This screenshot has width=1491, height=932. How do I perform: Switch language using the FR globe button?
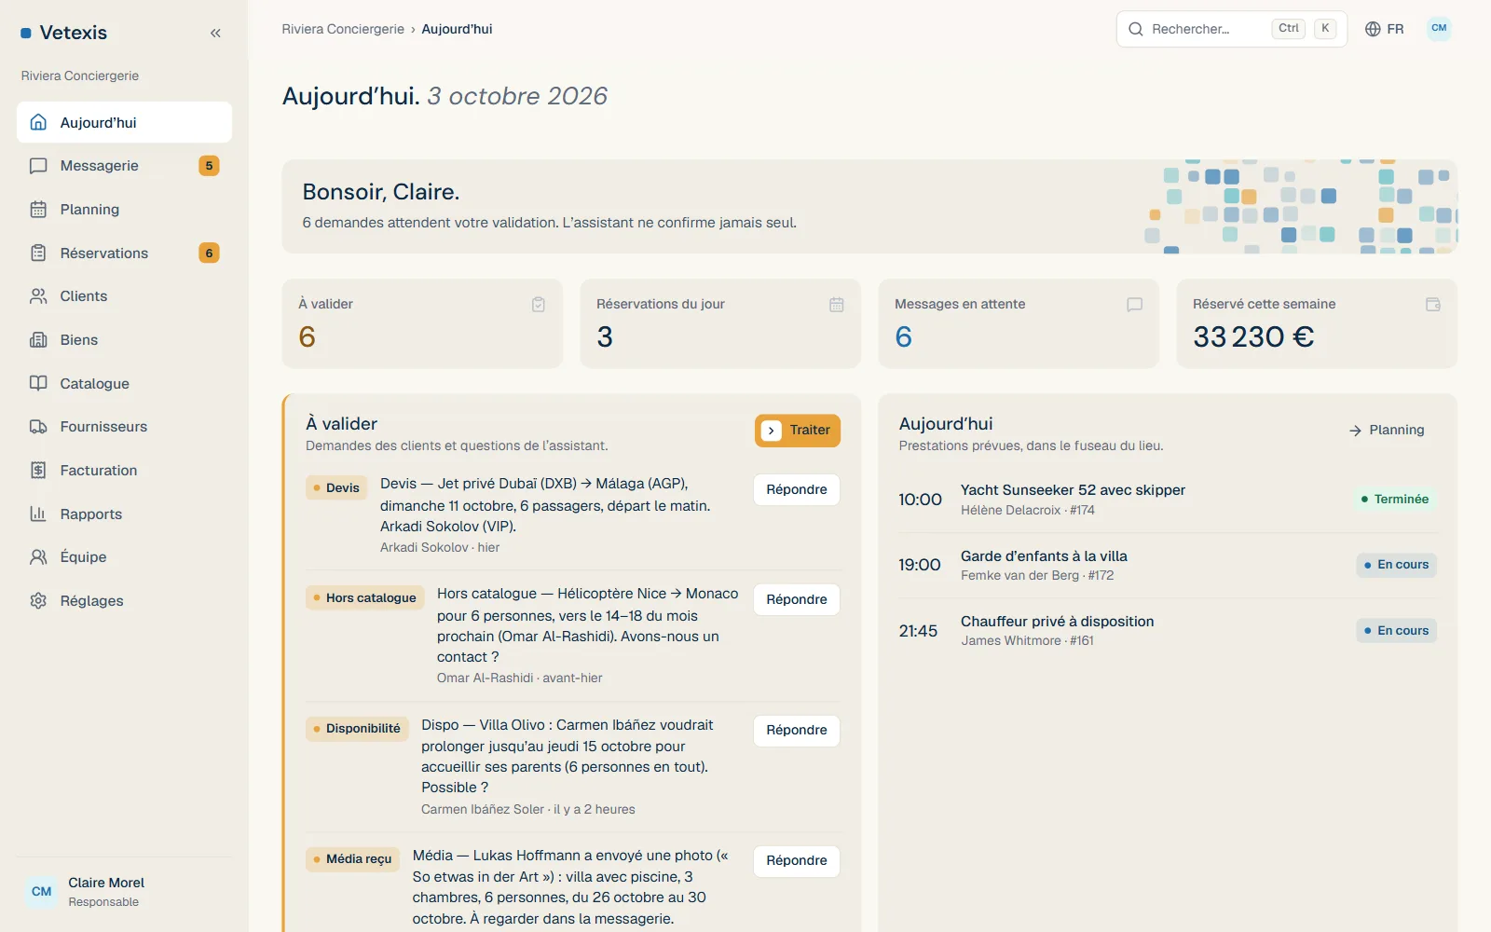click(1385, 29)
